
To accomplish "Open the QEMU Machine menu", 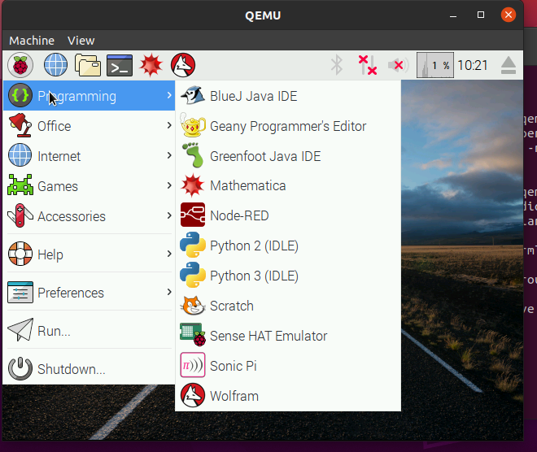I will (32, 41).
